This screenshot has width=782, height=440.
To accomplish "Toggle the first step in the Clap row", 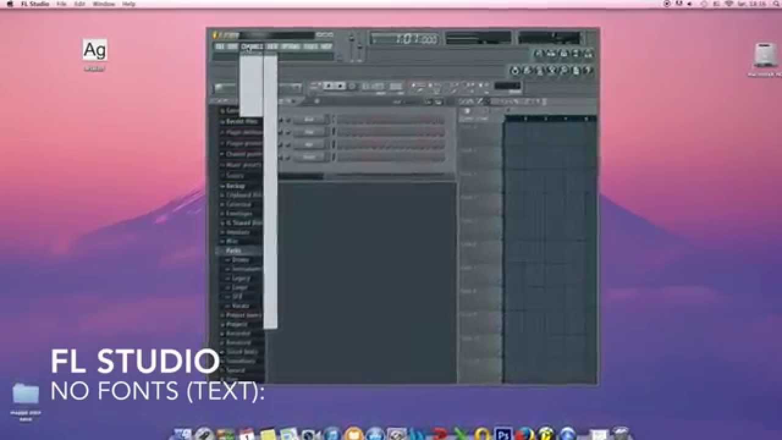I will pyautogui.click(x=341, y=132).
